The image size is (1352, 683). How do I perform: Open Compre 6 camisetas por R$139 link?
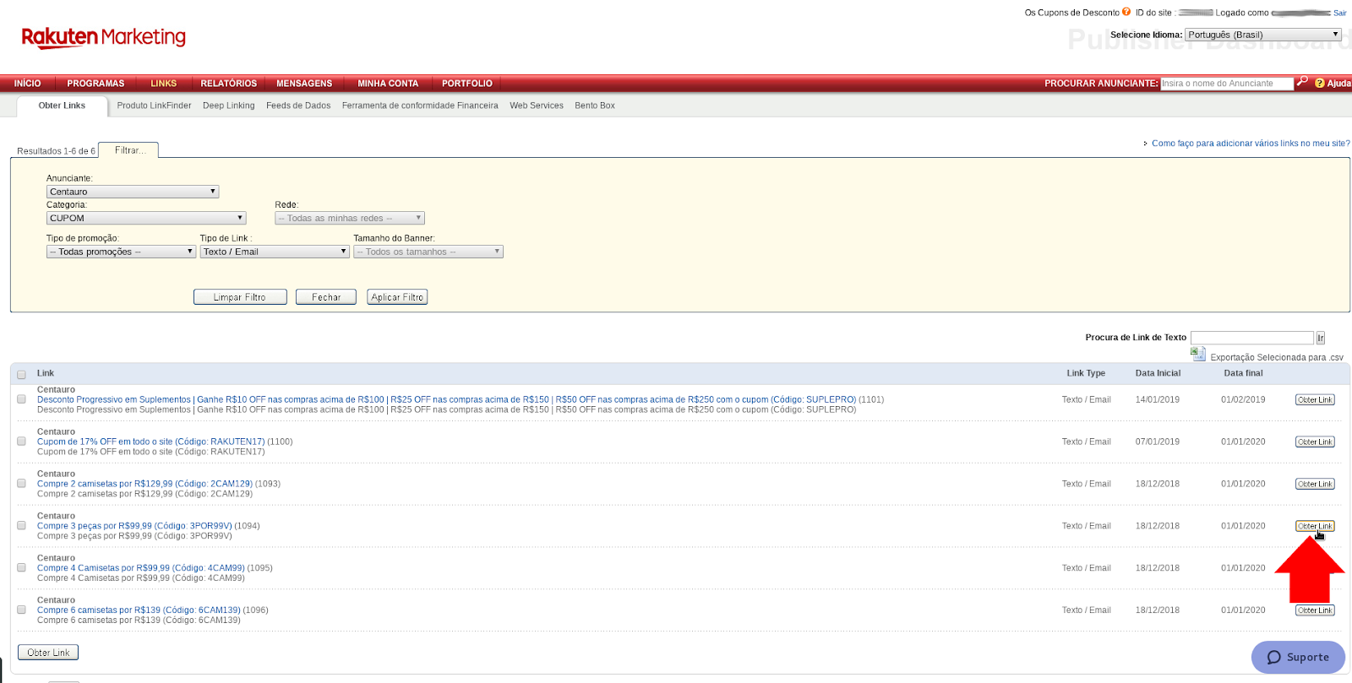pyautogui.click(x=139, y=610)
